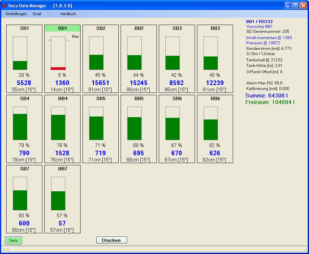Maximize the Secu Data Manager window
The height and width of the screenshot is (254, 309).
(x=296, y=6)
